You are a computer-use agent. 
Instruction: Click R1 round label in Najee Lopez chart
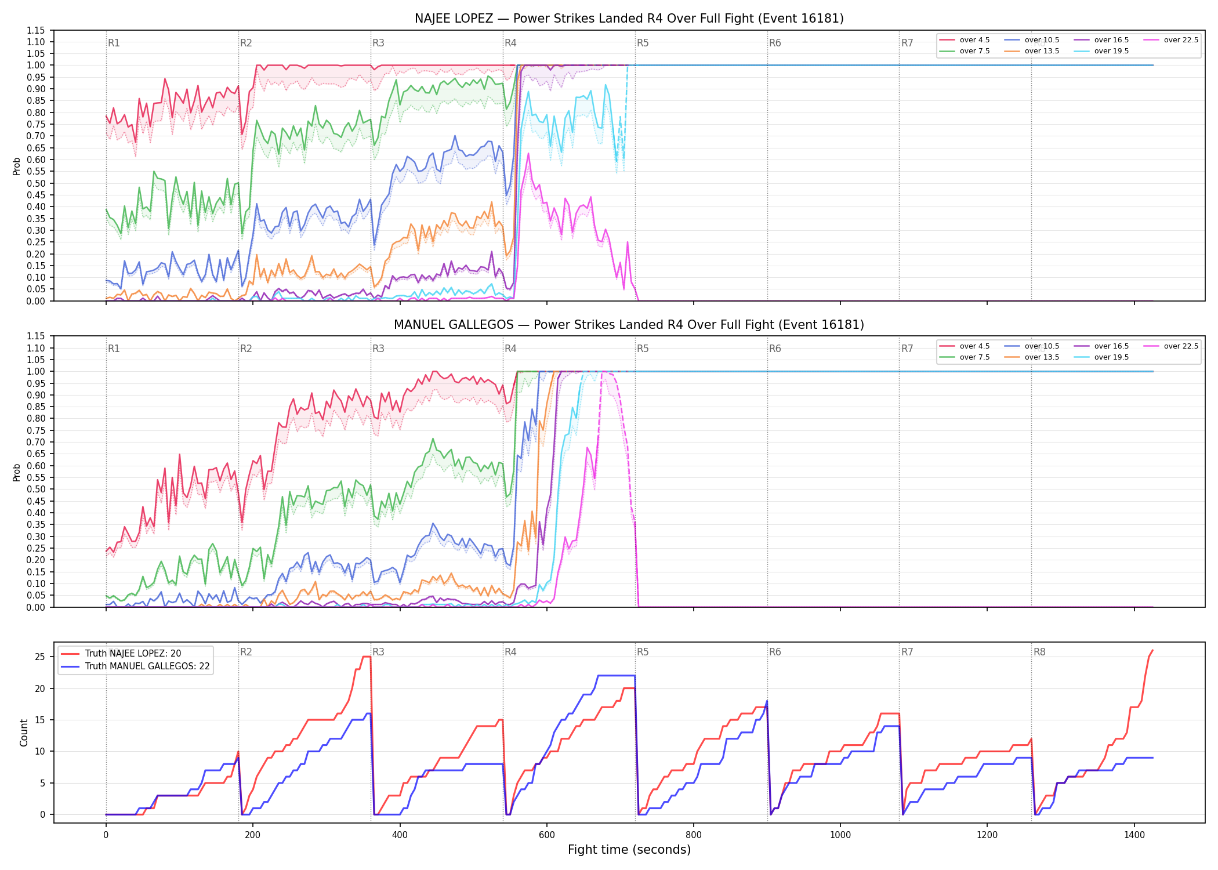tap(114, 43)
